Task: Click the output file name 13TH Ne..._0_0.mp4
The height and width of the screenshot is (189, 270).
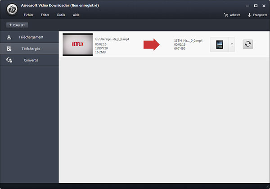Action: point(188,40)
